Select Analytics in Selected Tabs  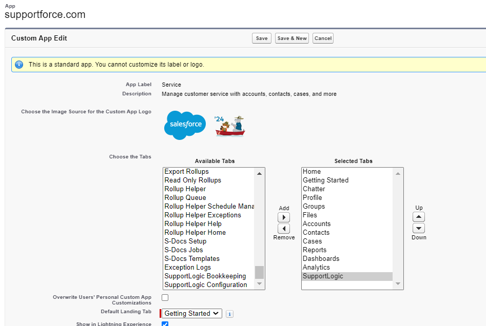point(347,267)
